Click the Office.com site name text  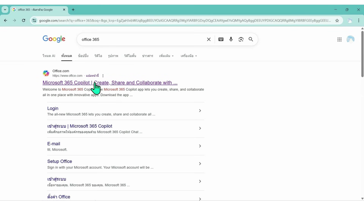point(60,71)
